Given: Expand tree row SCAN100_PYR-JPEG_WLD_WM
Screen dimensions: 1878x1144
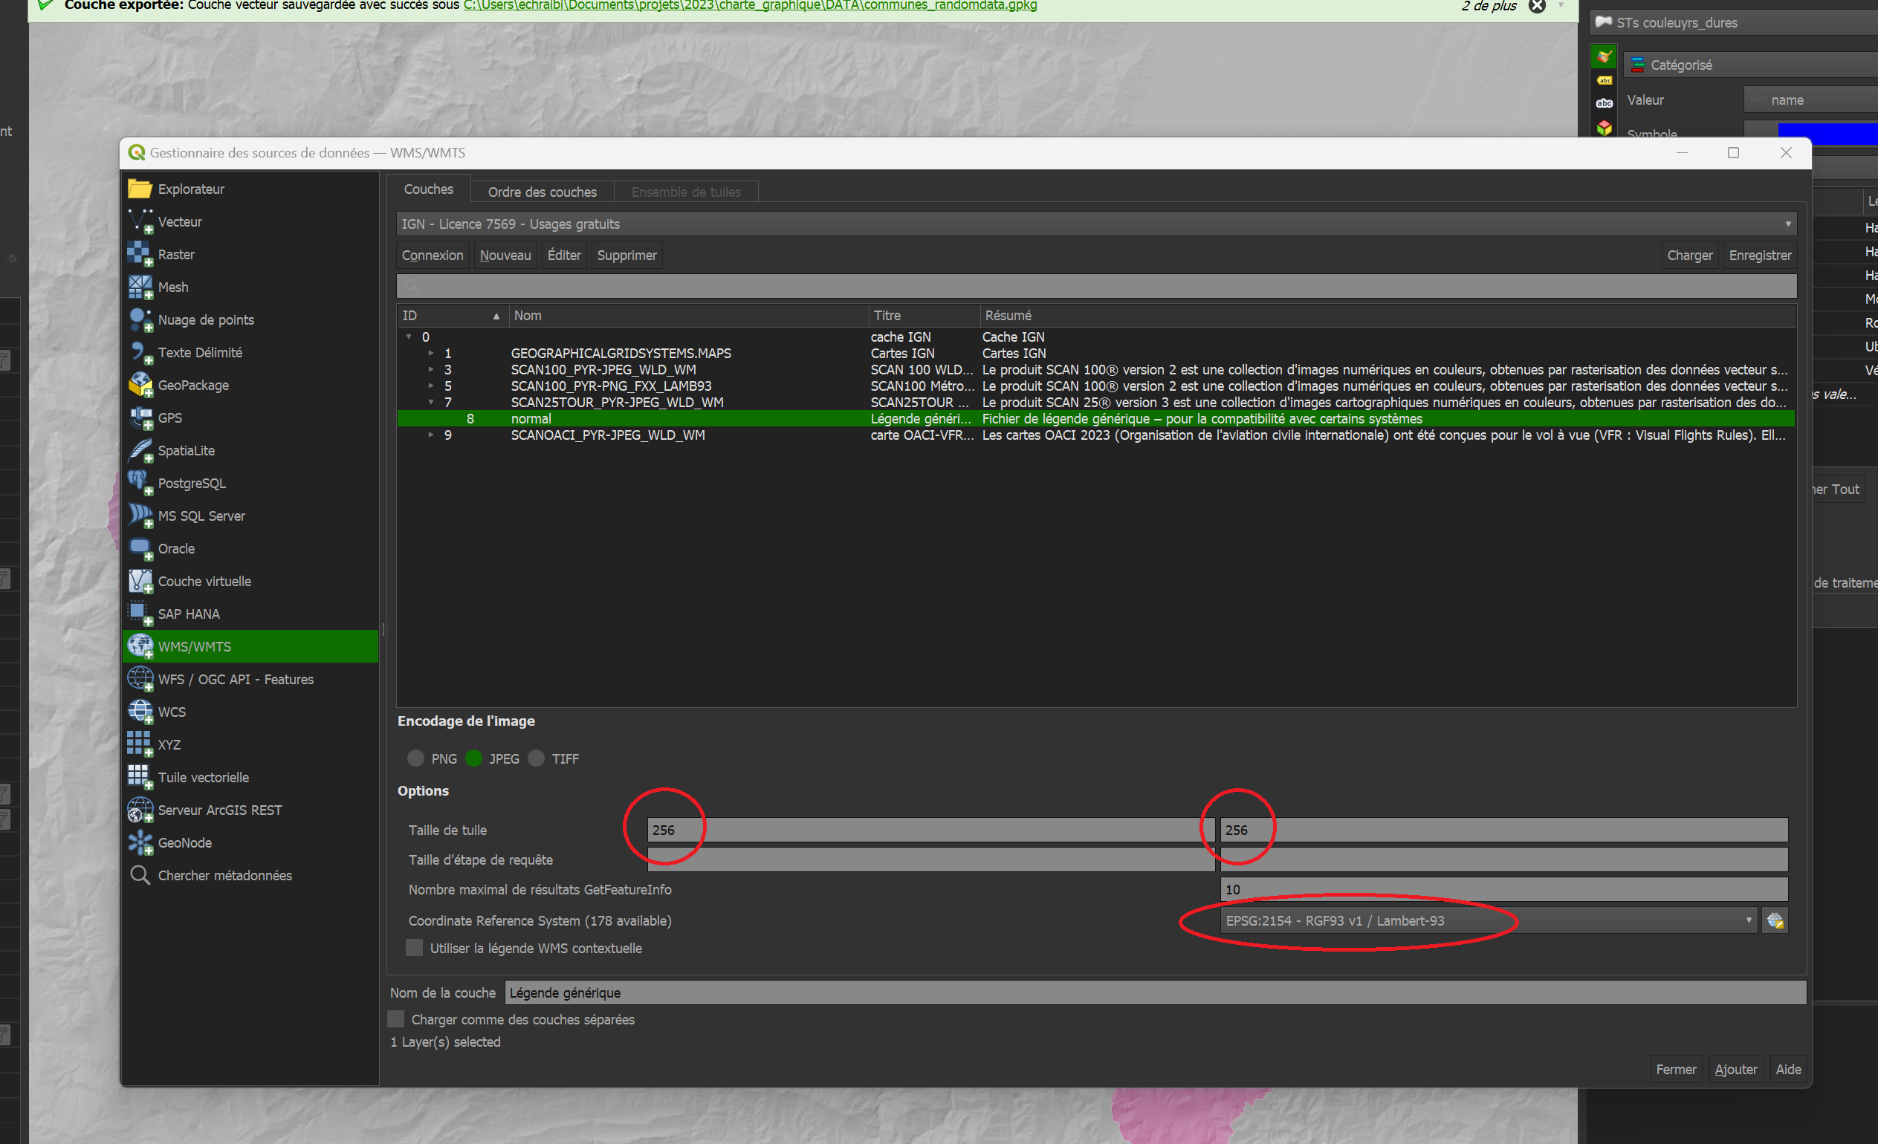Looking at the screenshot, I should (x=430, y=369).
